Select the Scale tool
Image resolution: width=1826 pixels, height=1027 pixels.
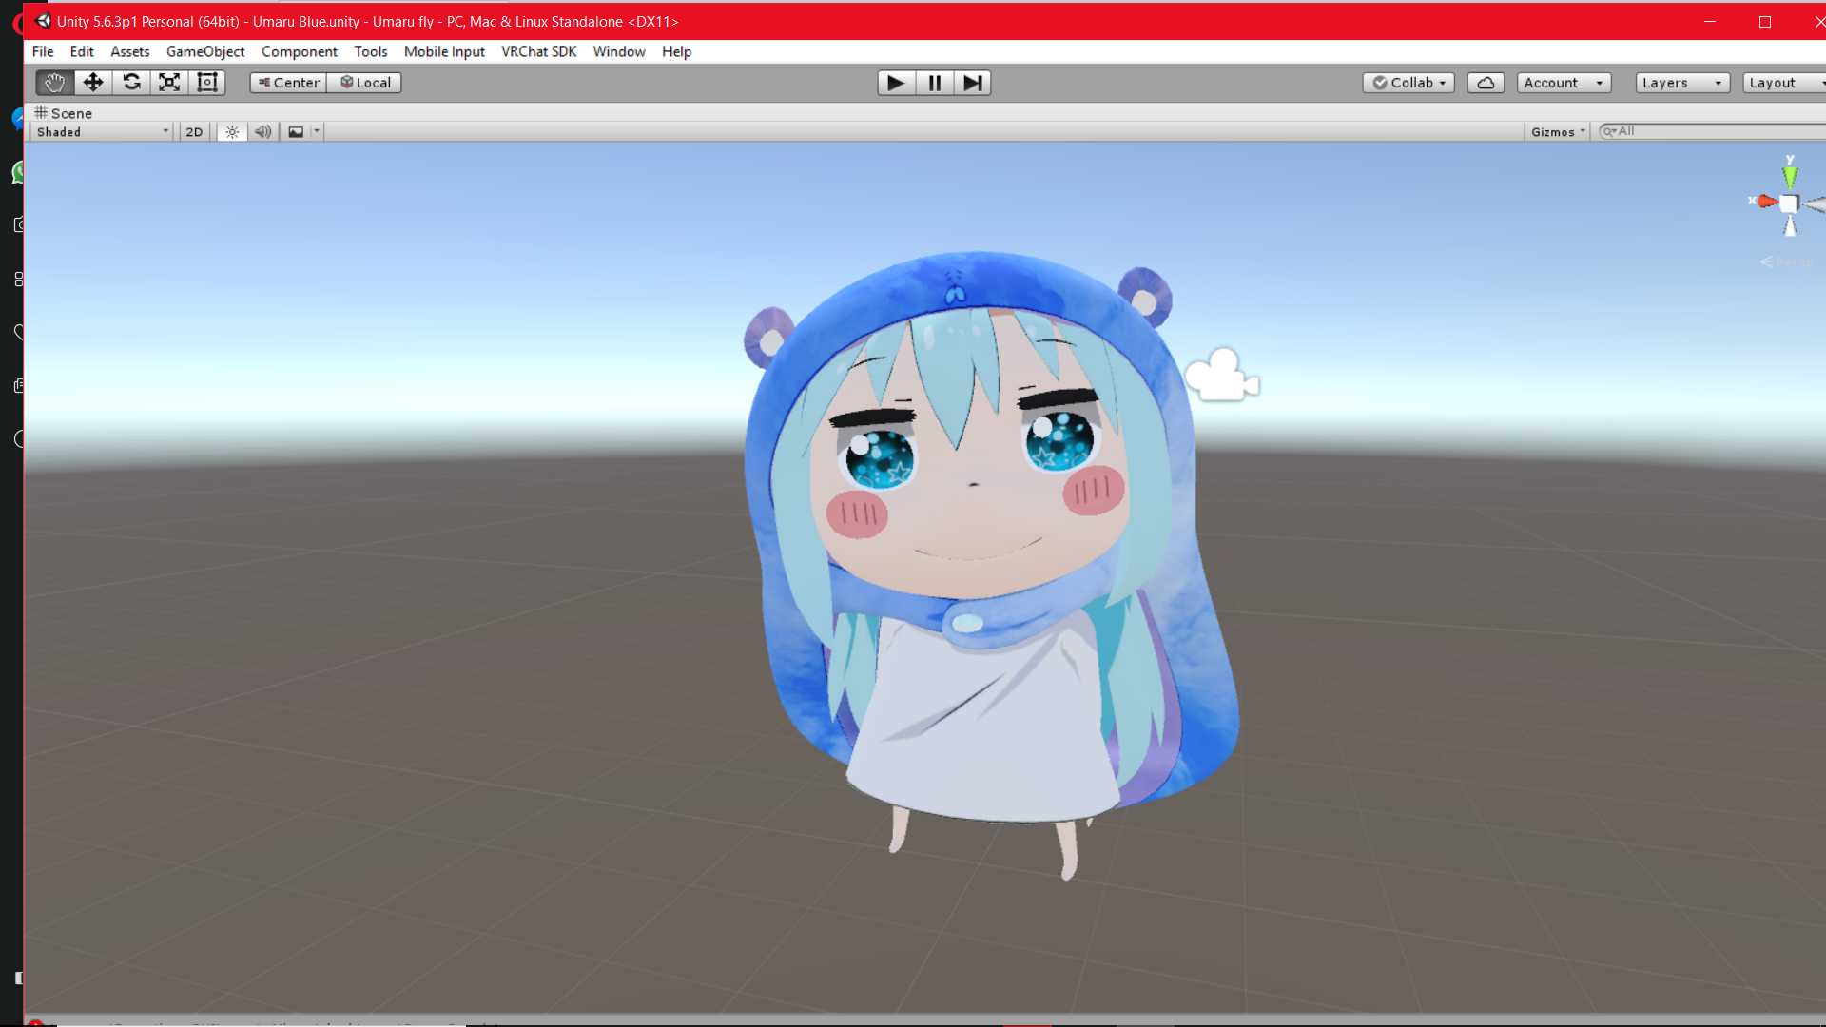click(169, 83)
